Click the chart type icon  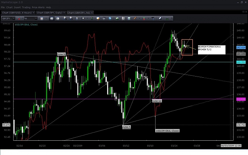tap(42, 19)
